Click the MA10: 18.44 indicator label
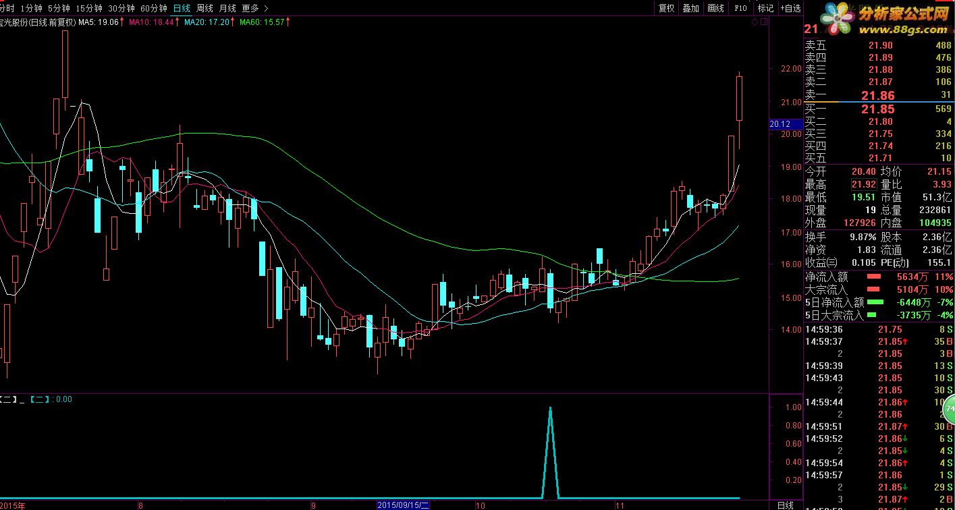The width and height of the screenshot is (955, 510). click(154, 22)
